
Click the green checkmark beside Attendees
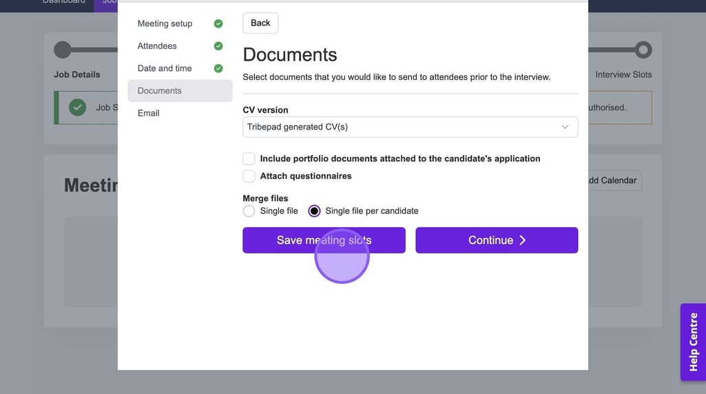(218, 46)
